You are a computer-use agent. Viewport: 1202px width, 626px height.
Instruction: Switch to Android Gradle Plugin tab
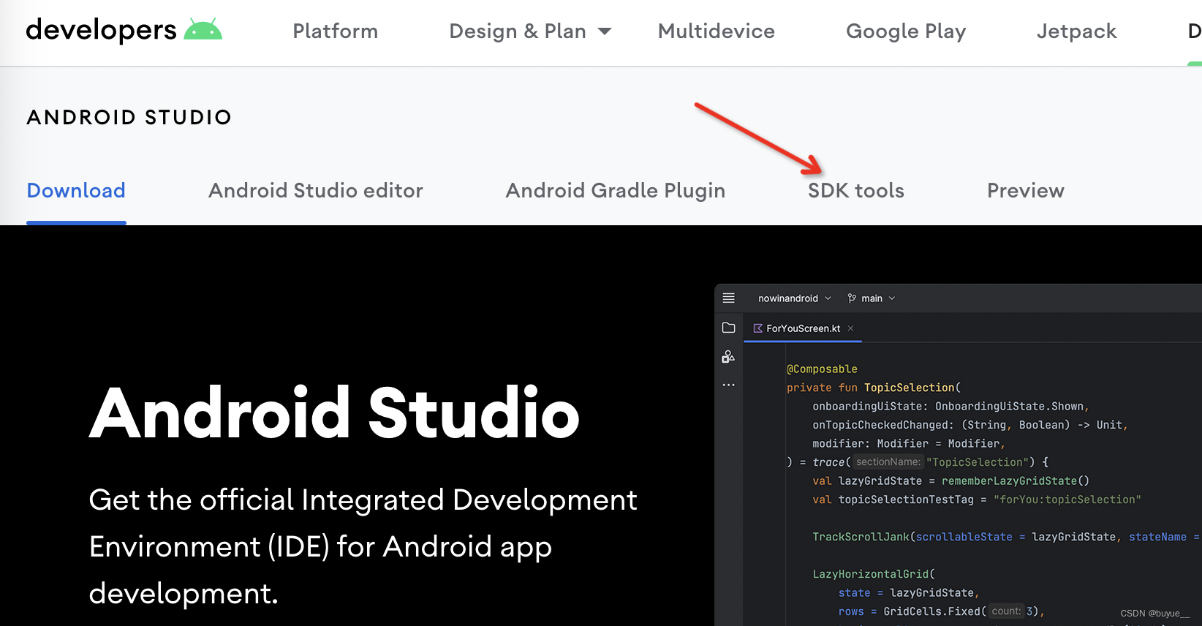pos(616,191)
